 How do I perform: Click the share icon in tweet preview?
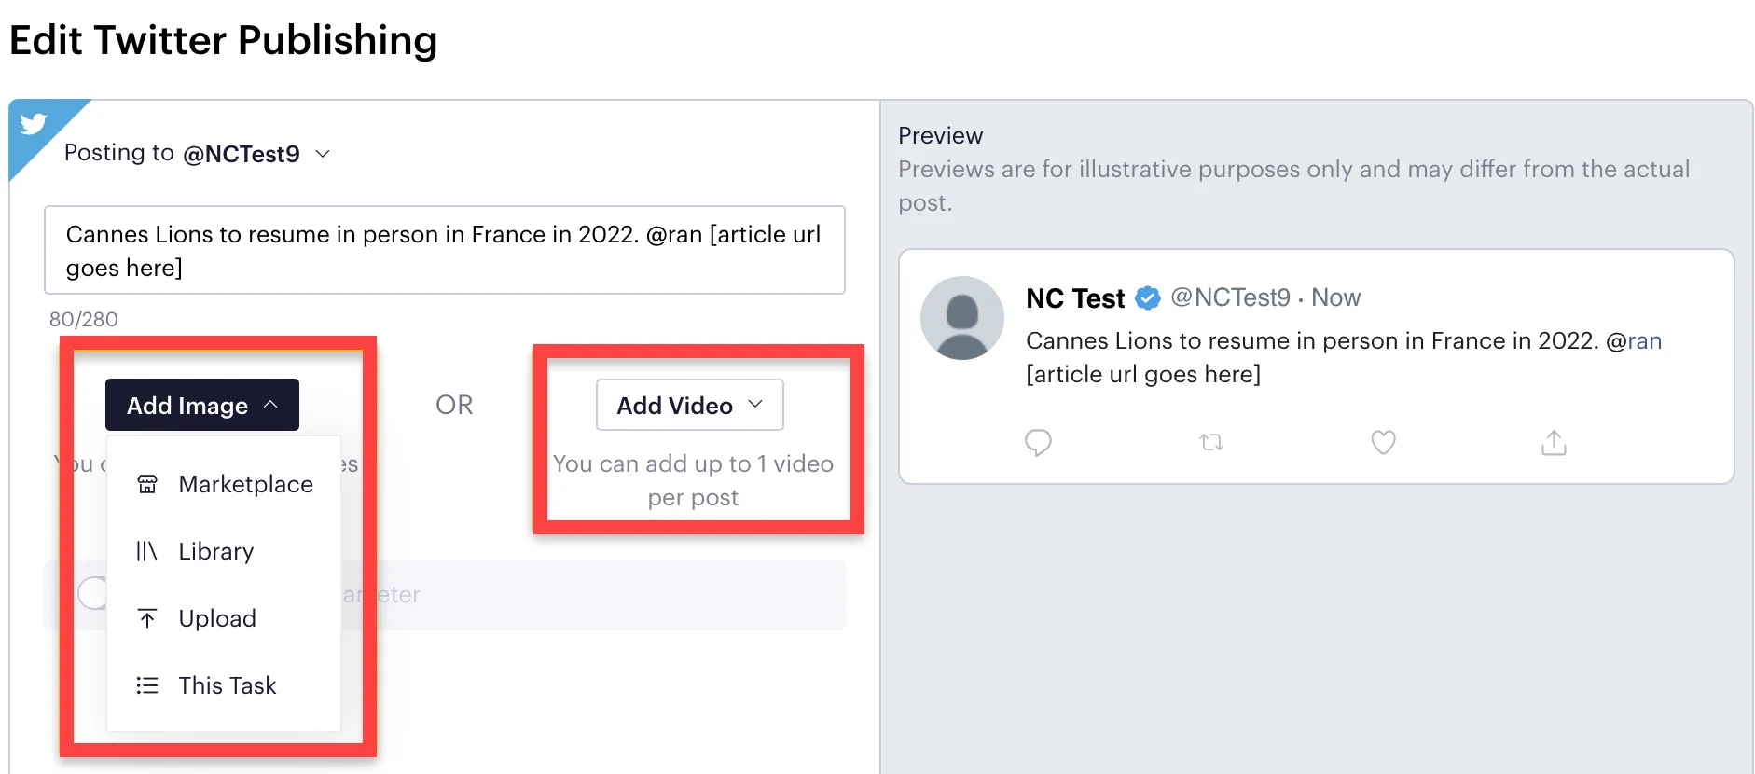pos(1554,442)
